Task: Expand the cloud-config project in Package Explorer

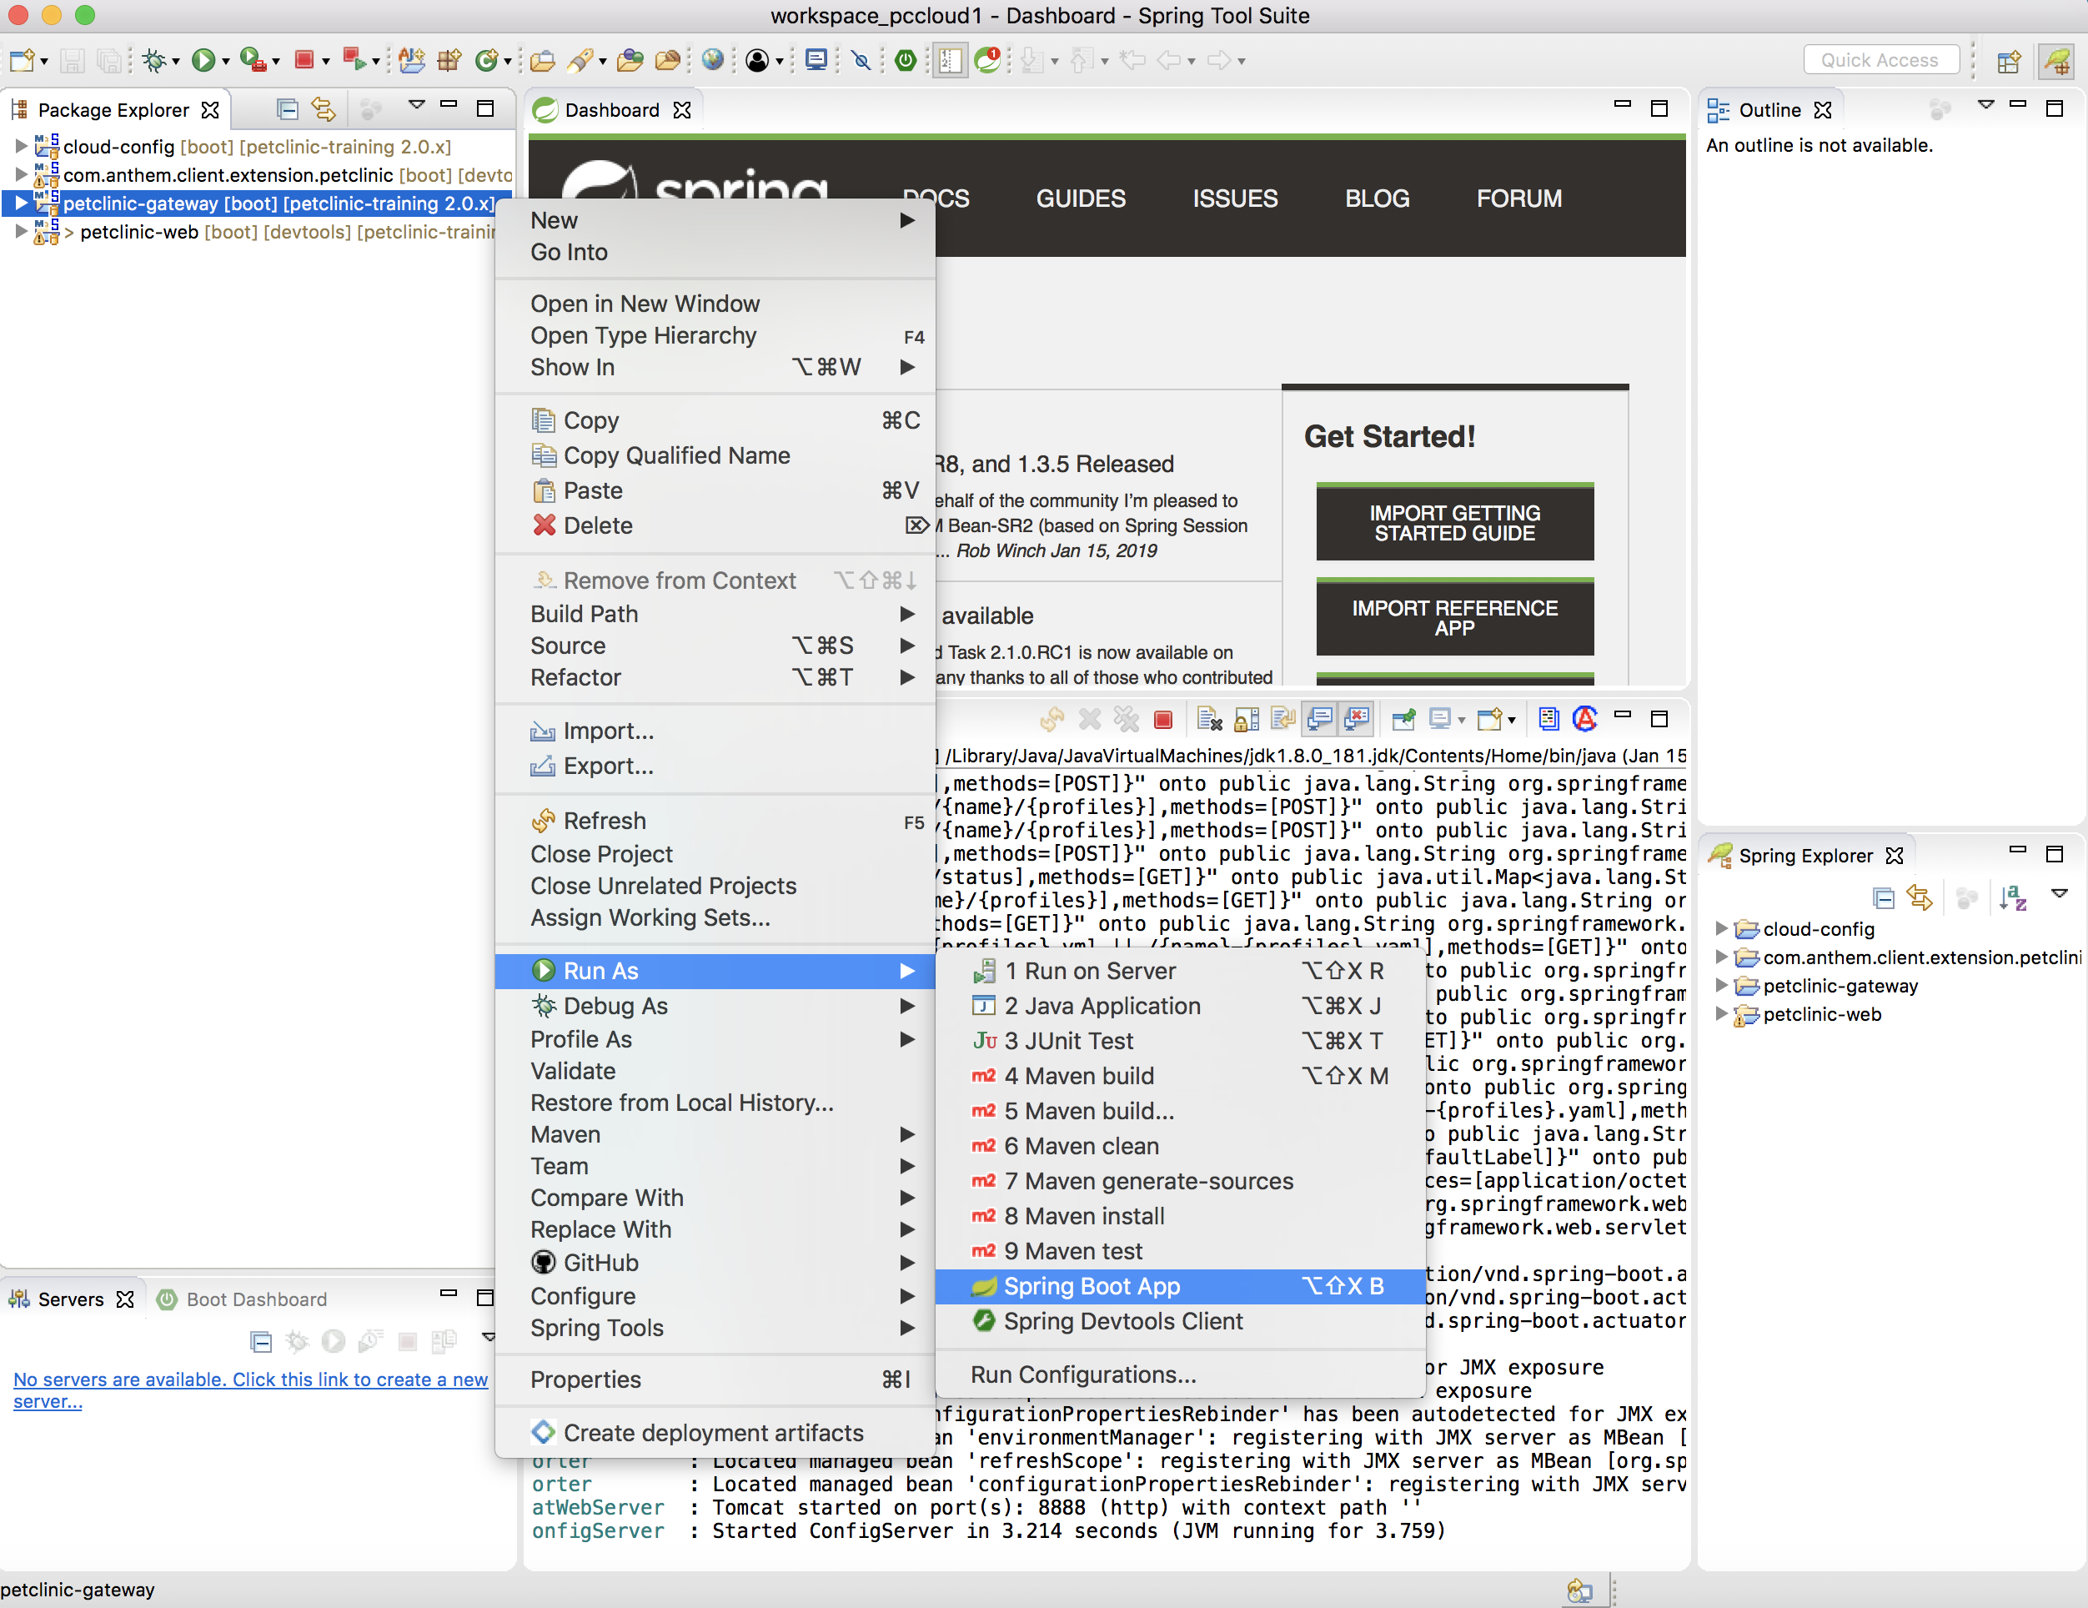Action: coord(21,146)
